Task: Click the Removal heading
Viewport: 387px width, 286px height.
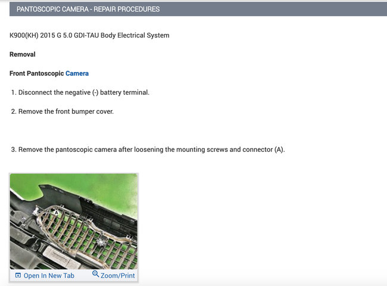Action: click(x=23, y=54)
